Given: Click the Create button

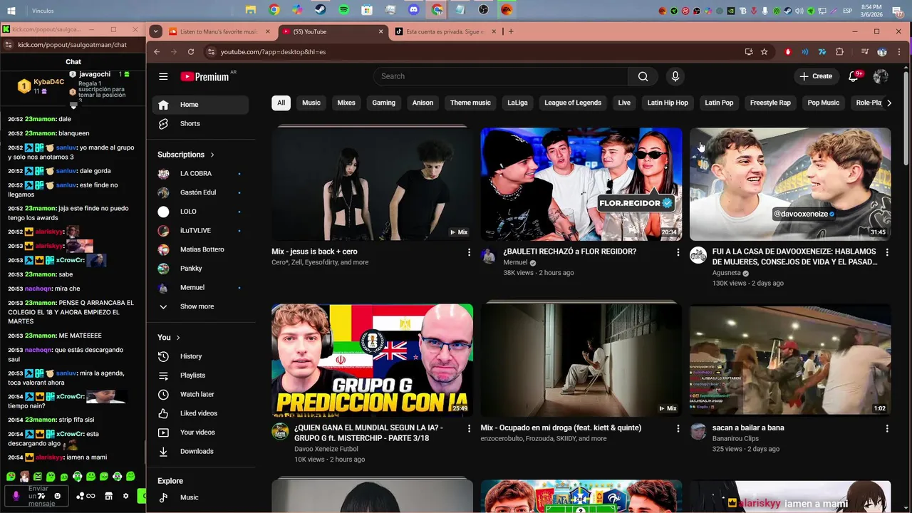Looking at the screenshot, I should pos(816,76).
